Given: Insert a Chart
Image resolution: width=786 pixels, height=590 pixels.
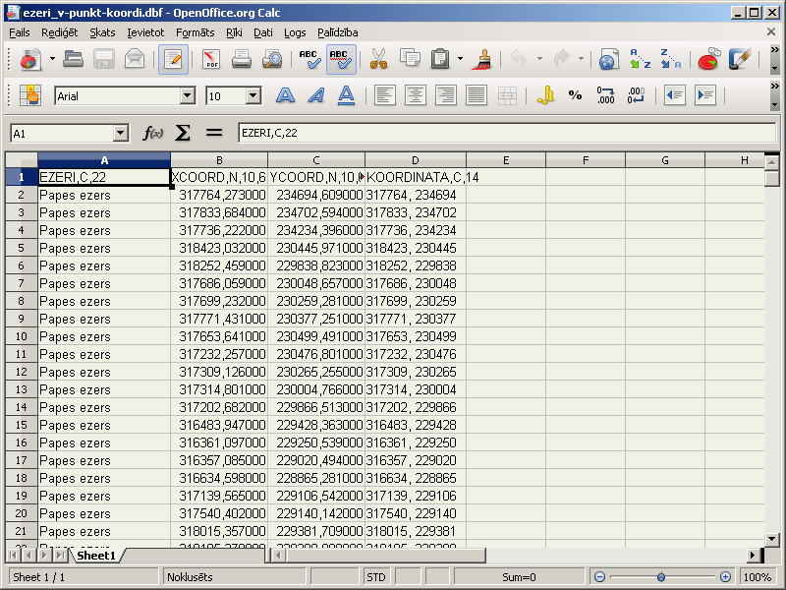Looking at the screenshot, I should [x=708, y=60].
